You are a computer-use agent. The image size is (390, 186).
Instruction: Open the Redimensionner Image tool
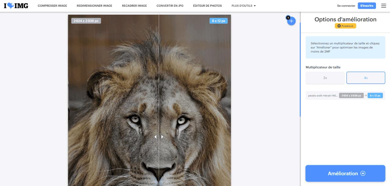coord(94,6)
